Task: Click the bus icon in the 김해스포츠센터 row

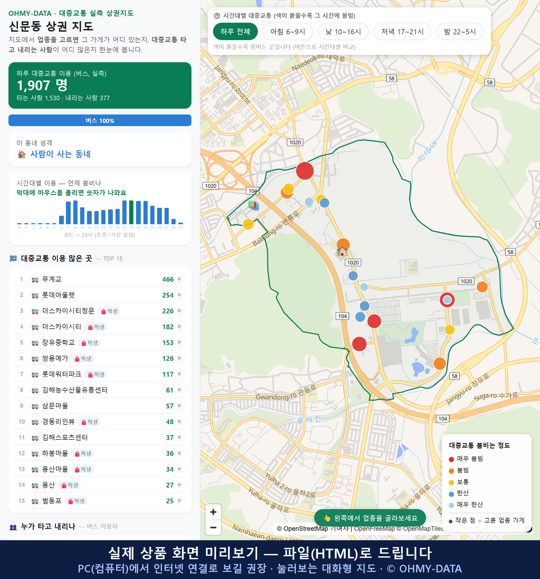Action: click(35, 438)
